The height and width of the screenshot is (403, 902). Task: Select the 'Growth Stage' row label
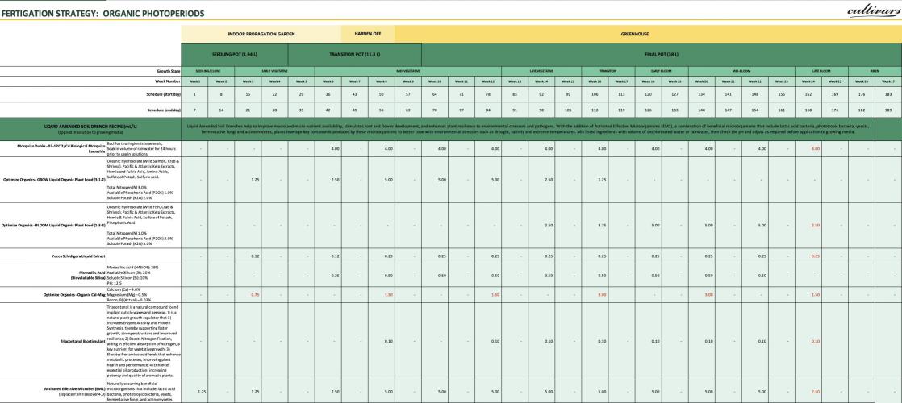coord(169,71)
